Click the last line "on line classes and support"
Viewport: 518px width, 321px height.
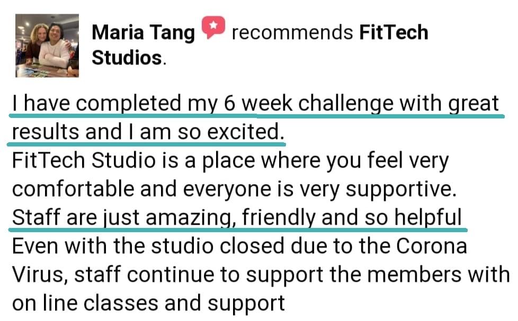(x=148, y=304)
